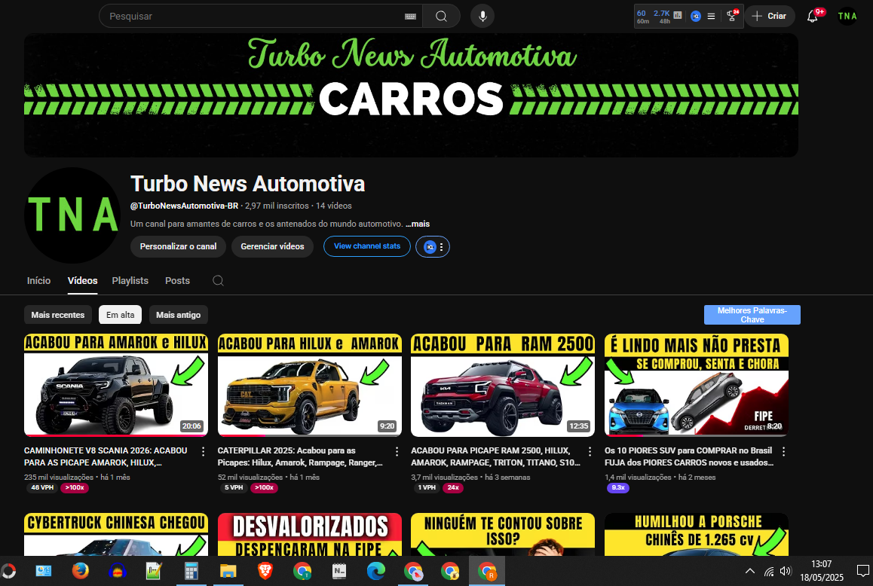Open the vidIQ hamburger menu icon
This screenshot has height=586, width=873.
coord(711,16)
